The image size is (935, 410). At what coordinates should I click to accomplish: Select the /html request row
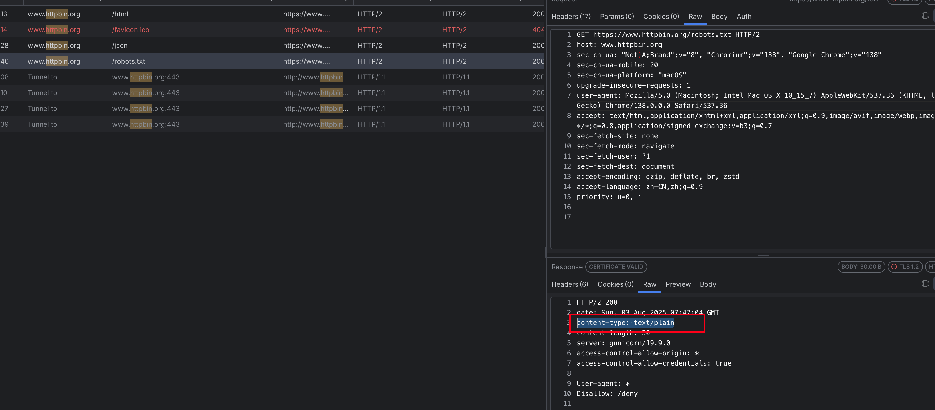(120, 14)
